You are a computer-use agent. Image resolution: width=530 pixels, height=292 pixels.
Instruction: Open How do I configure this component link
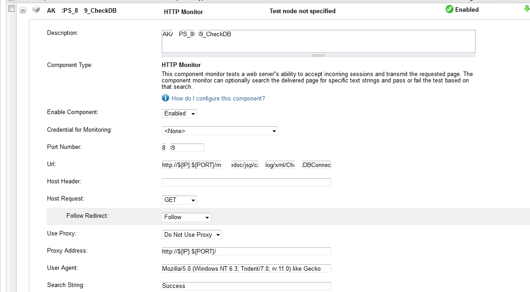pyautogui.click(x=218, y=98)
